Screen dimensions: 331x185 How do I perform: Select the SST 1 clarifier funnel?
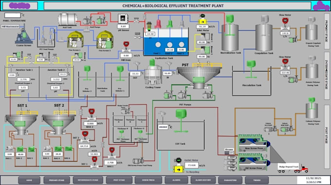[21, 124]
